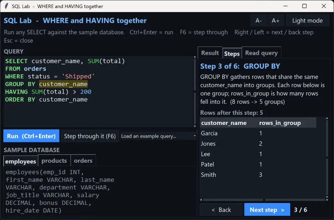334x220 pixels.
Task: Click the ORDER BY keyword in query
Action: pyautogui.click(x=20, y=99)
